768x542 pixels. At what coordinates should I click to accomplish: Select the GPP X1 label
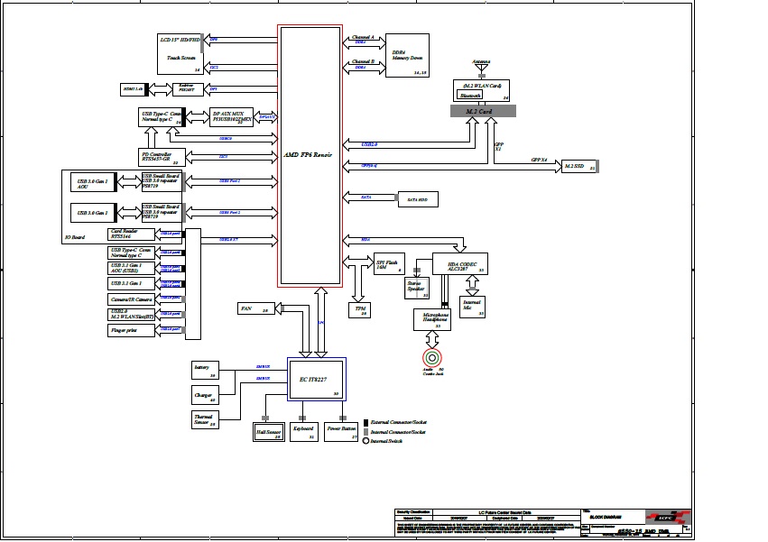[498, 146]
